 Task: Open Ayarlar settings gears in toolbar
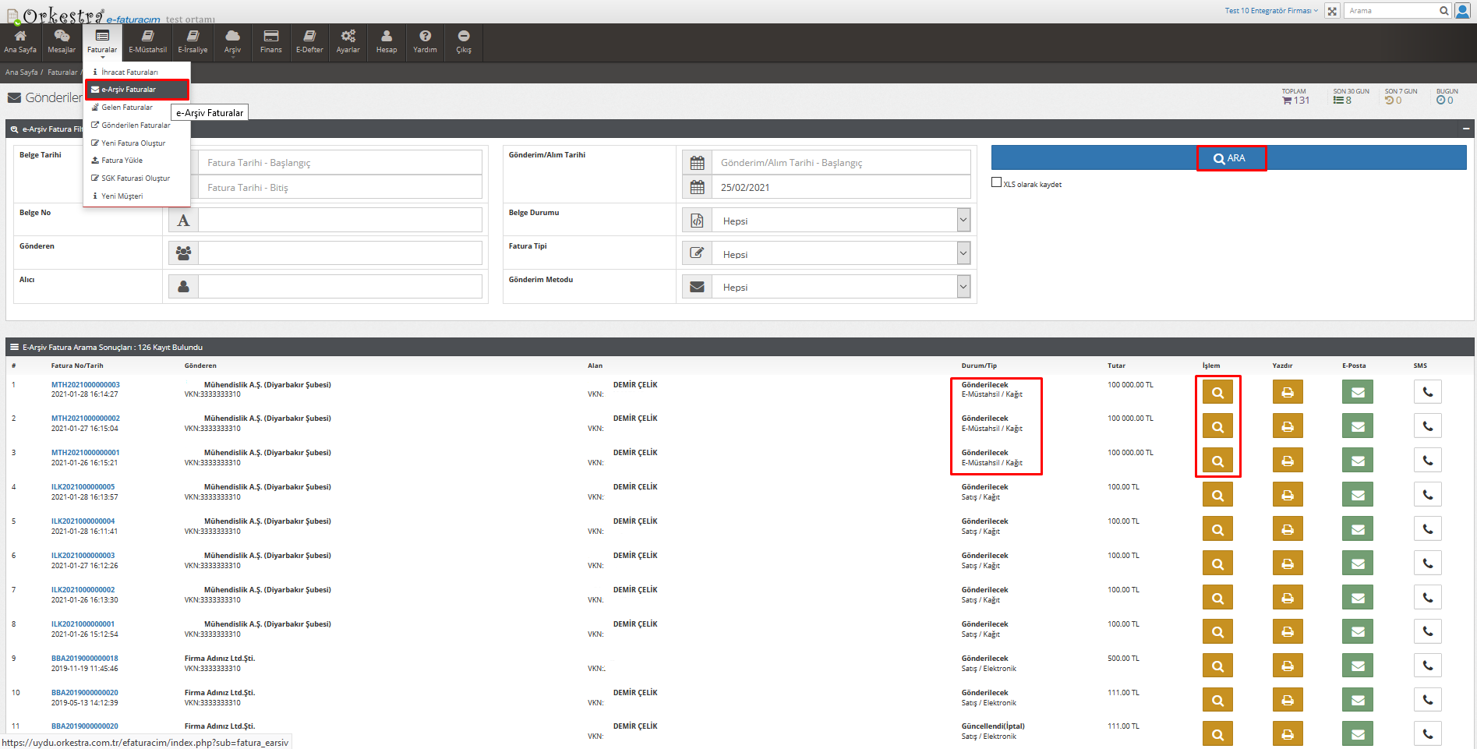[x=348, y=42]
